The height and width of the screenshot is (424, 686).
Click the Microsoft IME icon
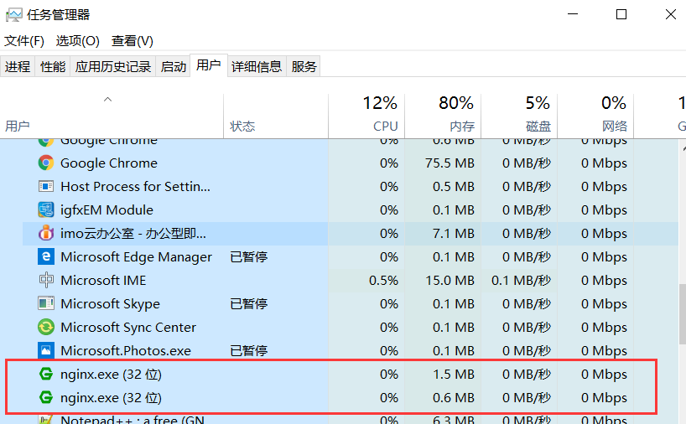coord(46,280)
